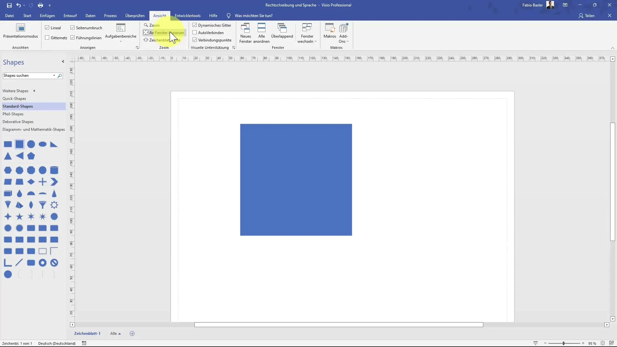Viewport: 617px width, 347px height.
Task: Select the diamond shape in the stencil
Action: [x=31, y=182]
